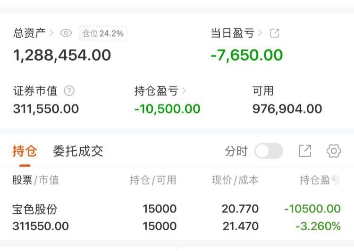Tap the total assets value 1,288,454.00
Viewport: 354px width, 251px height.
pyautogui.click(x=62, y=55)
